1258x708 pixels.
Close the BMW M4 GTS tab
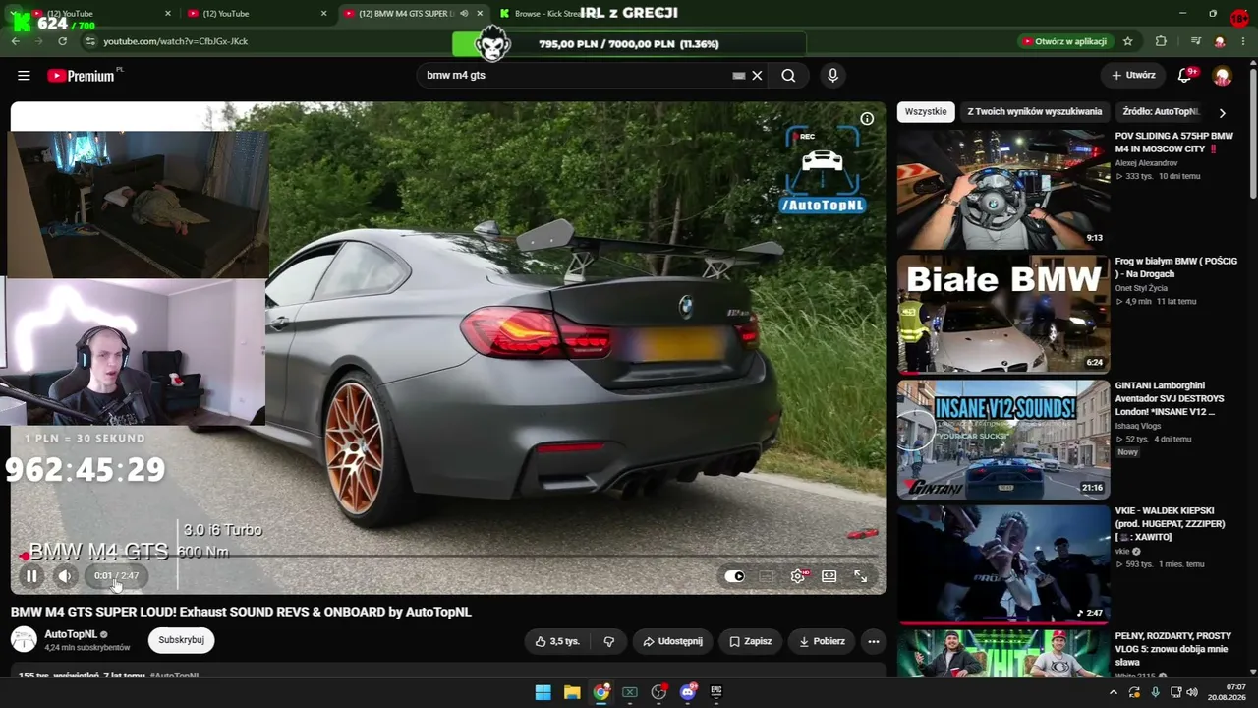[480, 14]
